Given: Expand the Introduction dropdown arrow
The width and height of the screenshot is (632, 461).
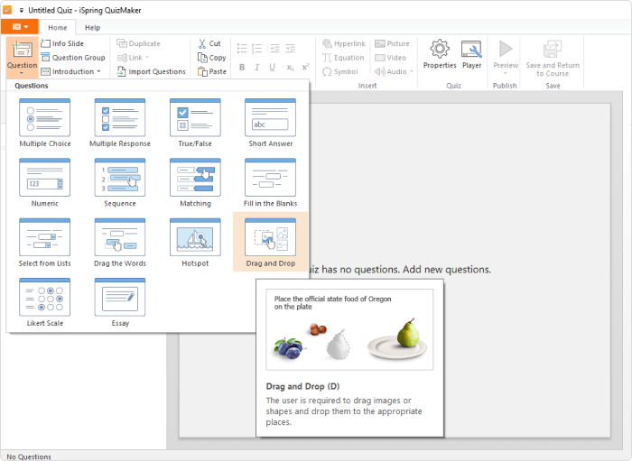Looking at the screenshot, I should click(98, 71).
